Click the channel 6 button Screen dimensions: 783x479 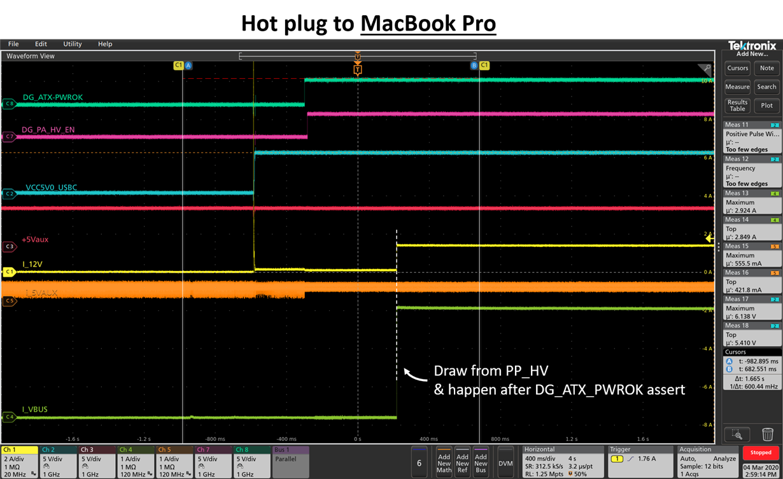419,463
